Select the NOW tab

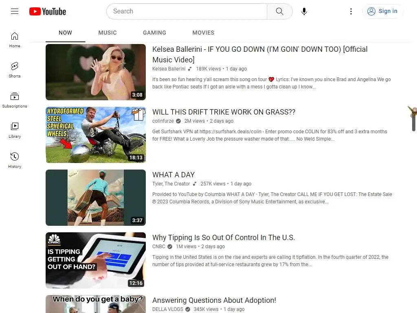[65, 33]
